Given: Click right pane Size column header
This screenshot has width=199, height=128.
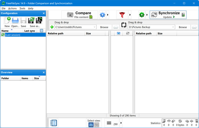Looking at the screenshot, I should tap(167, 33).
